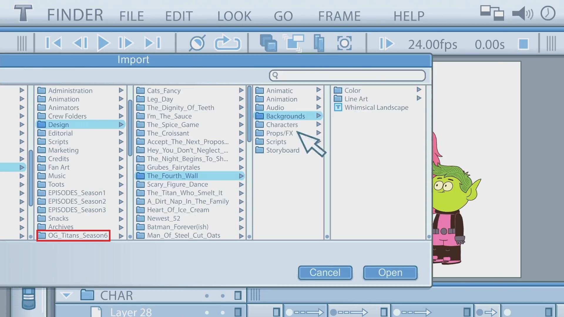Image resolution: width=564 pixels, height=317 pixels.
Task: Toggle the square box on CHAR row
Action: coord(238,295)
